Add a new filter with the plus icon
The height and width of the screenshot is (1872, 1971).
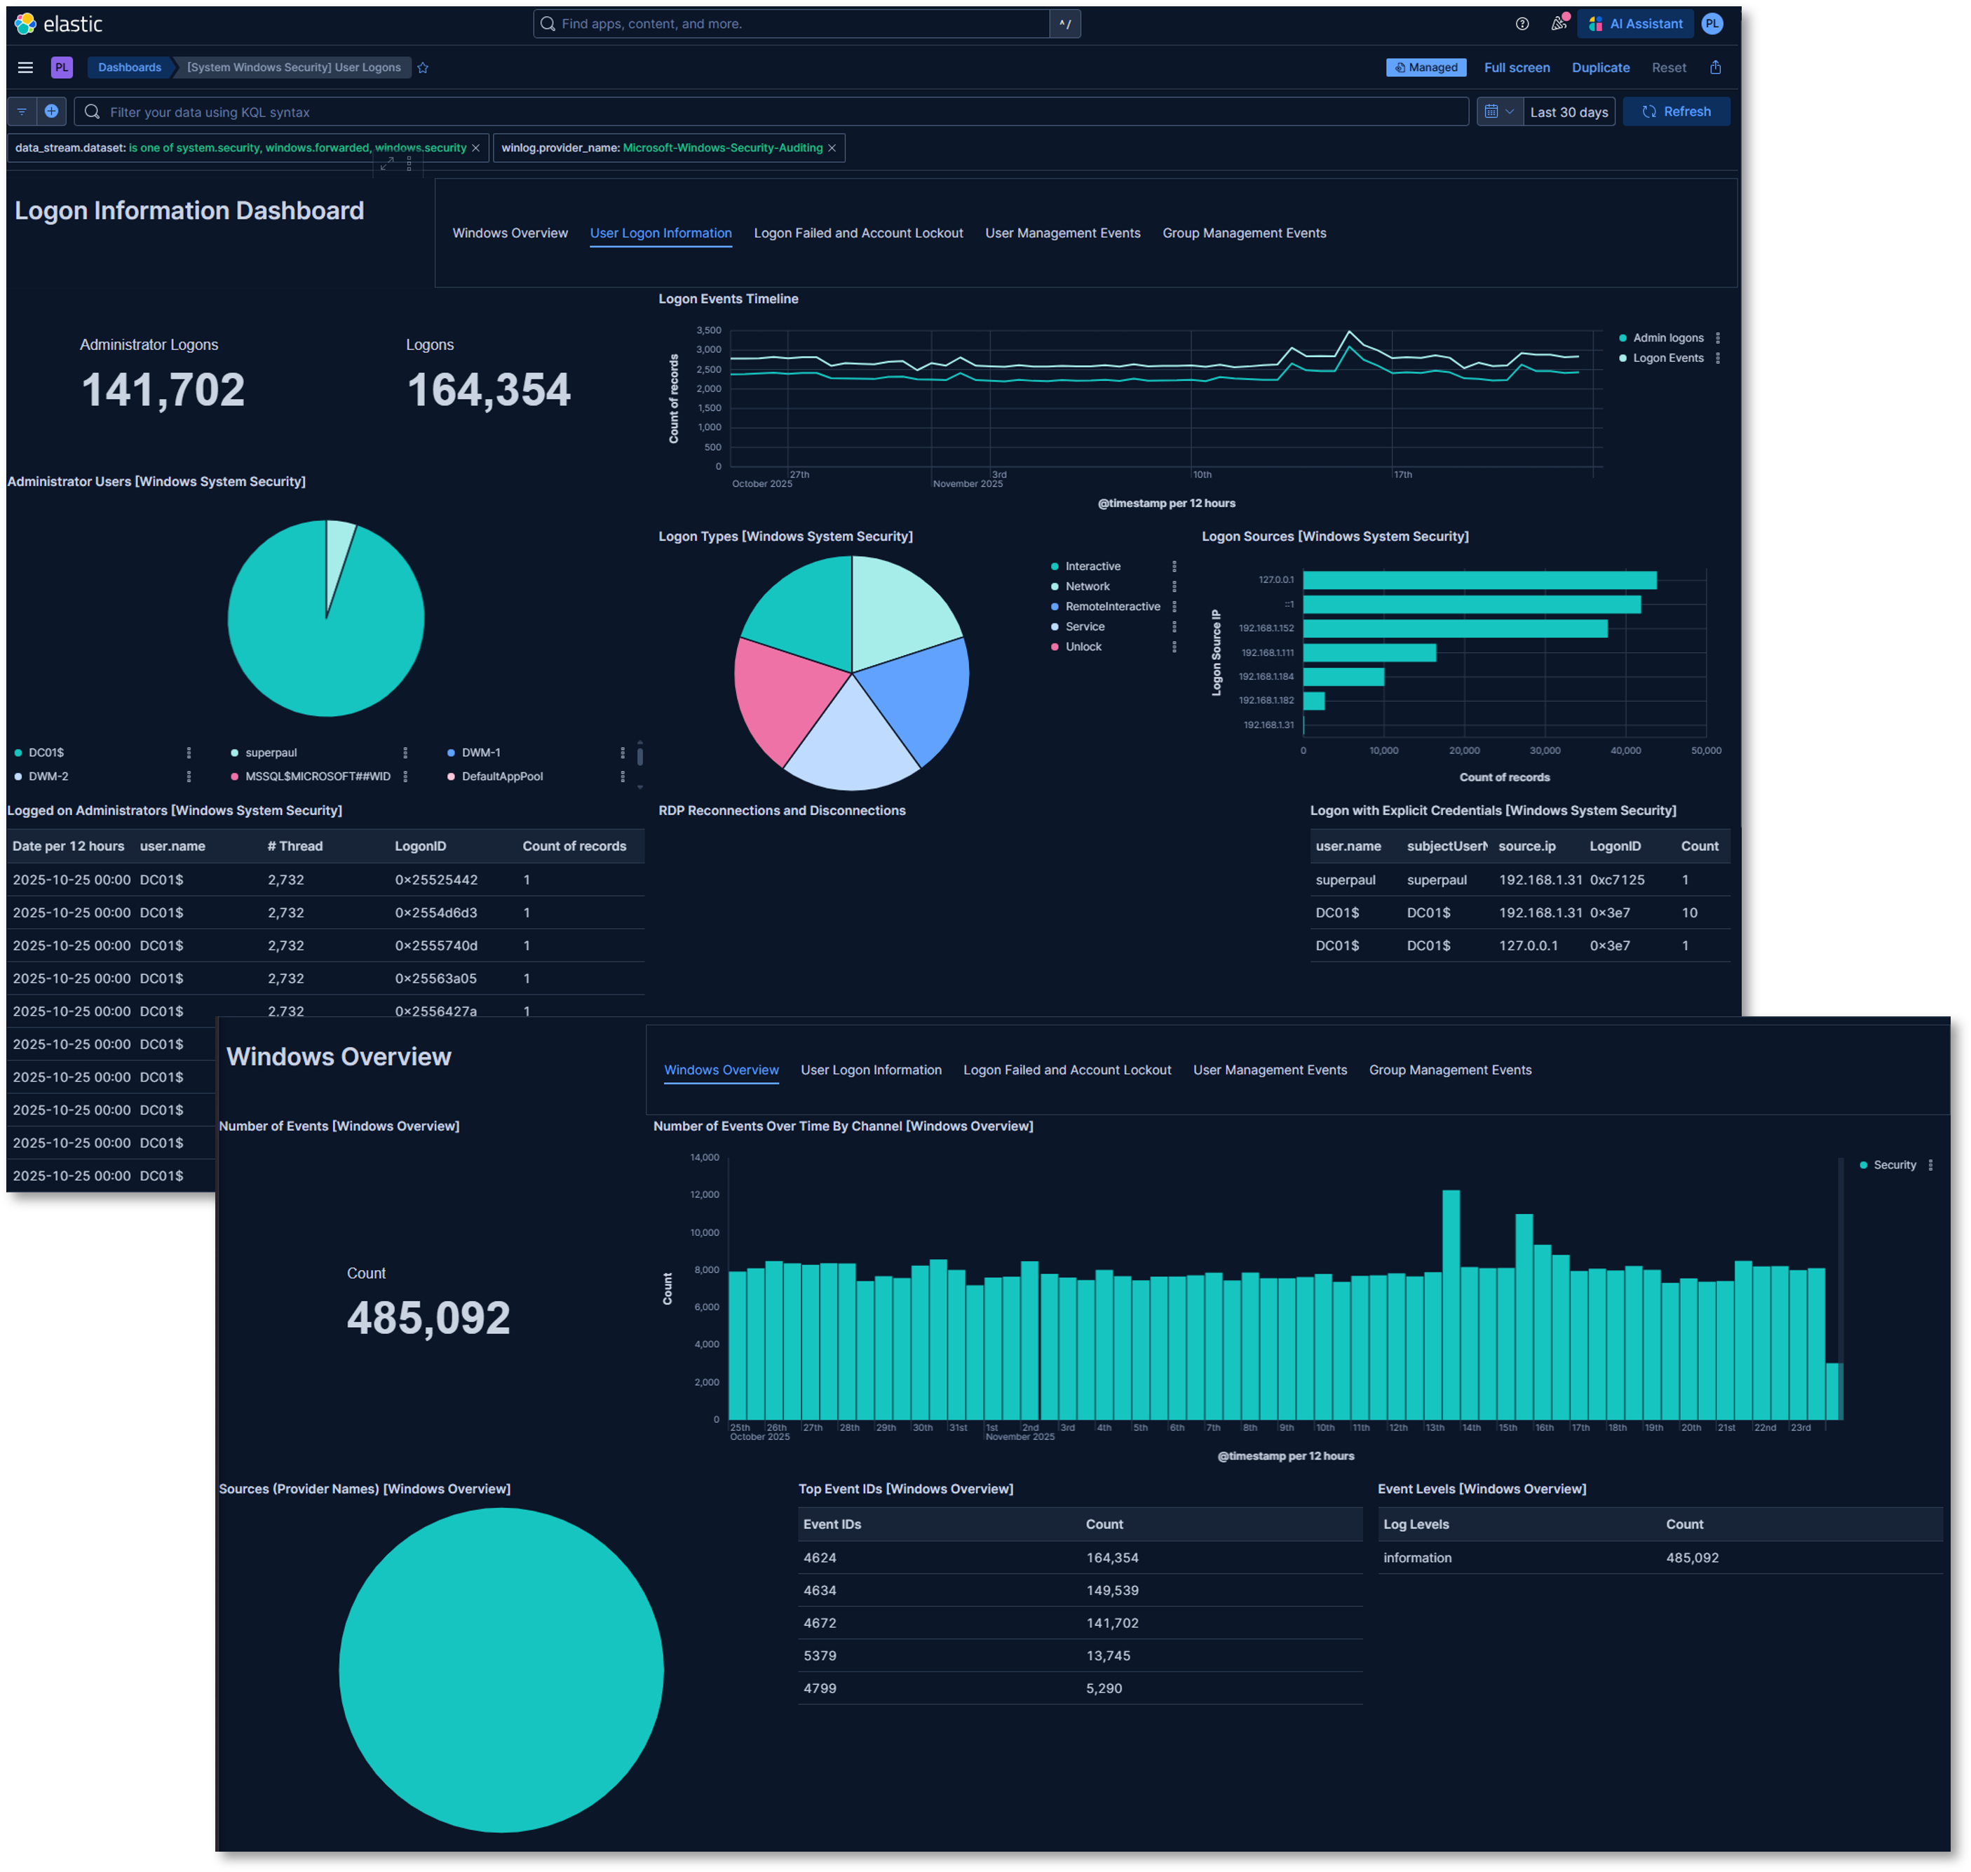(x=52, y=111)
